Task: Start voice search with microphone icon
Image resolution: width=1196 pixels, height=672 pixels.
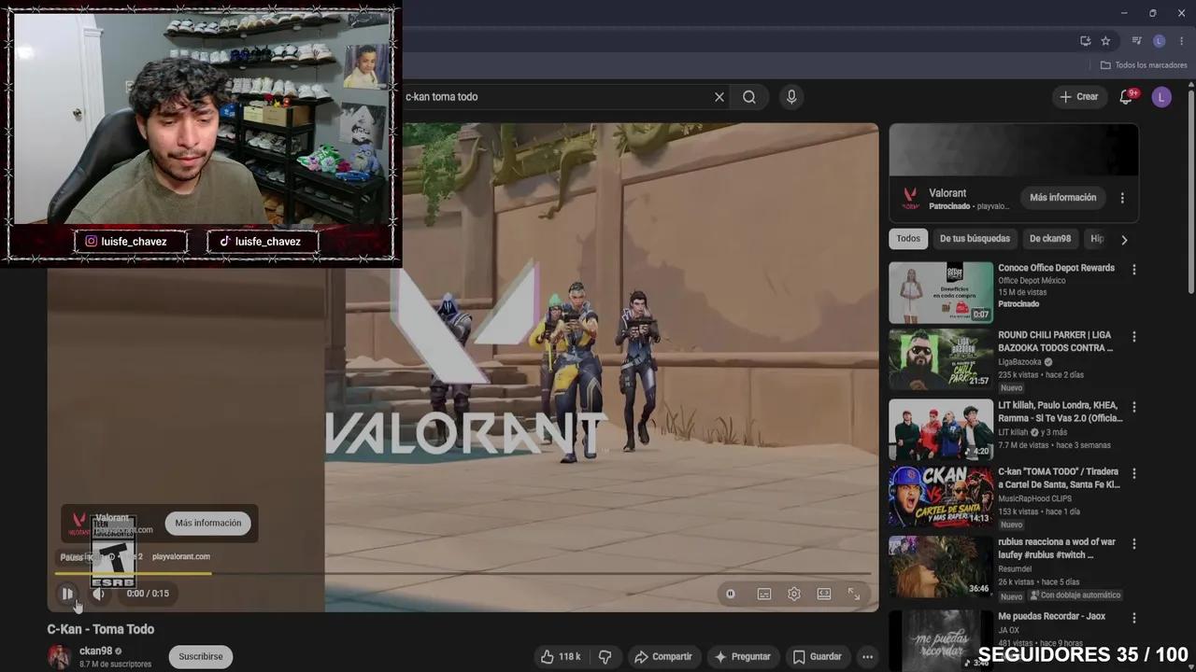Action: 791,97
